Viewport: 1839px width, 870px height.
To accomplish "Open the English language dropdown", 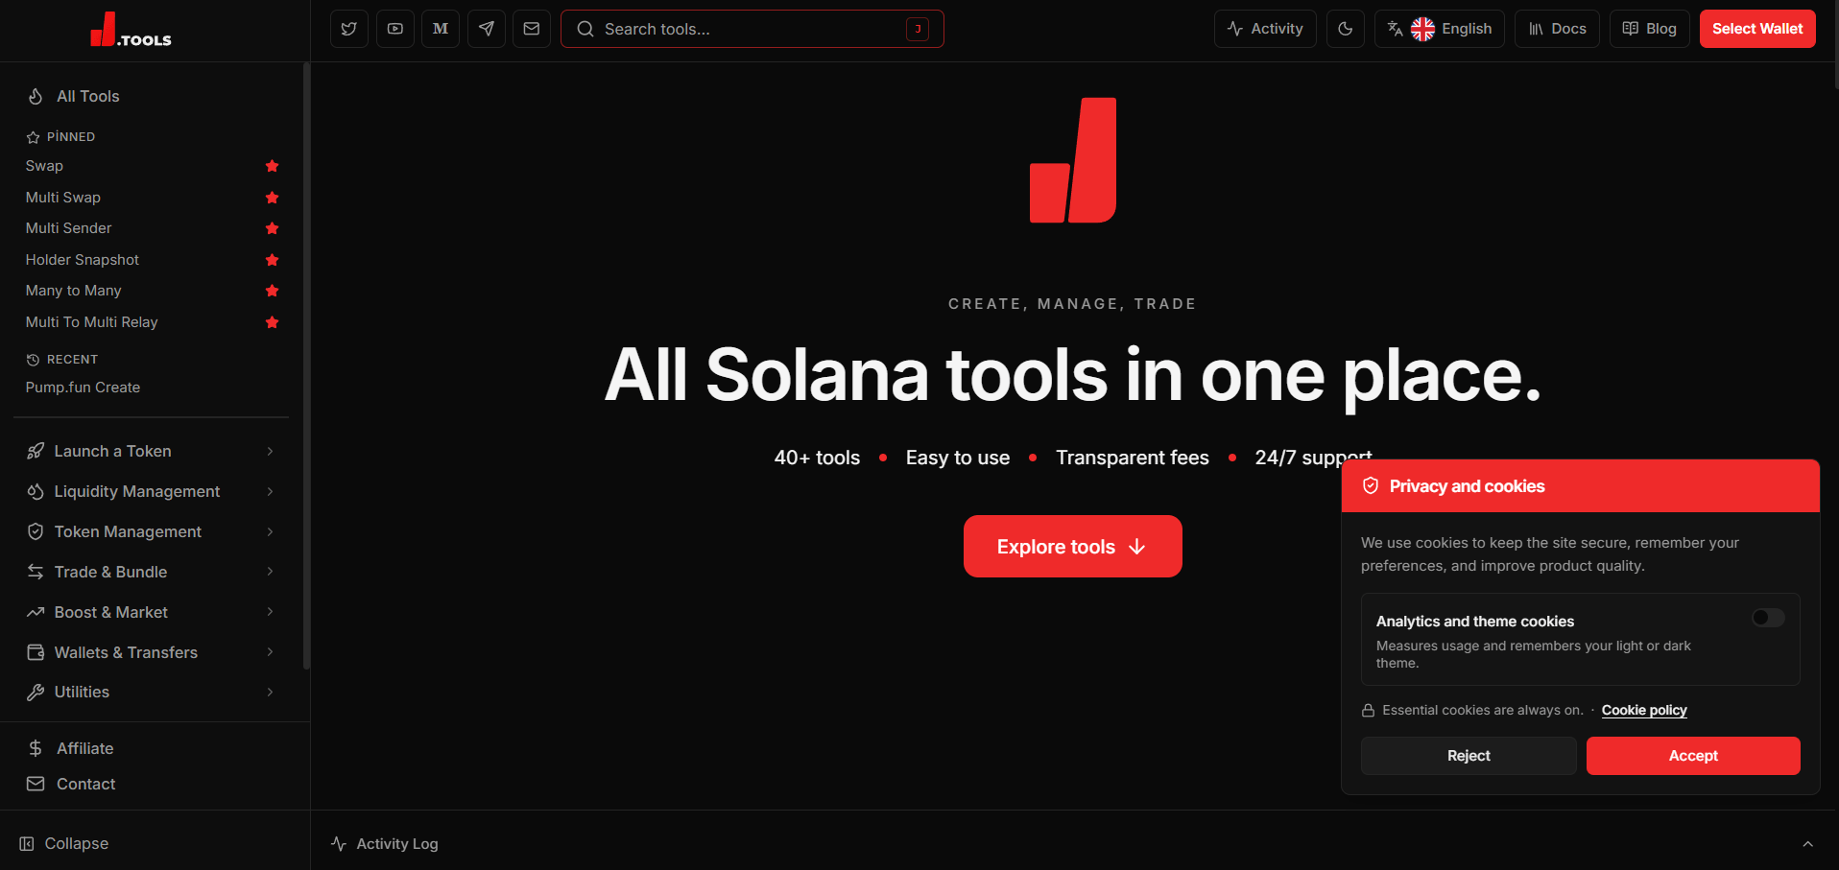I will 1440,29.
